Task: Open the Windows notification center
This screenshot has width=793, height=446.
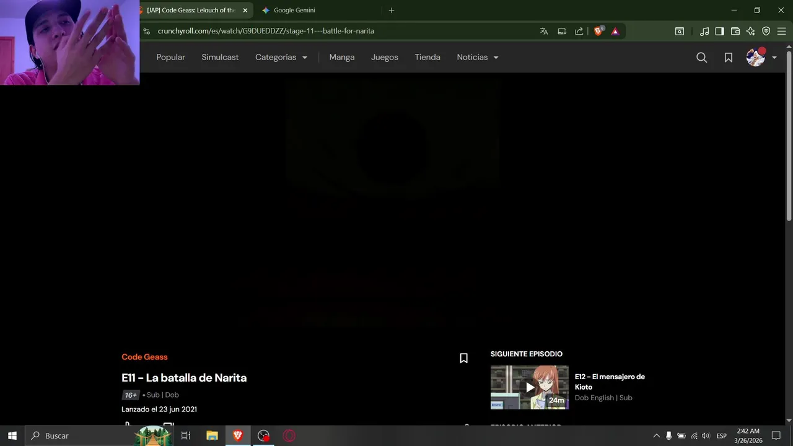Action: point(776,436)
